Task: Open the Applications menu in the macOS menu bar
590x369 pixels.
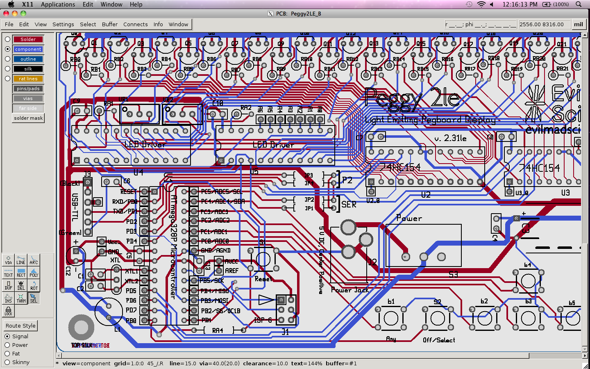Action: point(58,5)
